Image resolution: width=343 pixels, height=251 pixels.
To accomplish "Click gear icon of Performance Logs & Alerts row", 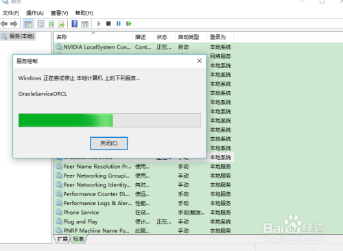I will pyautogui.click(x=59, y=203).
